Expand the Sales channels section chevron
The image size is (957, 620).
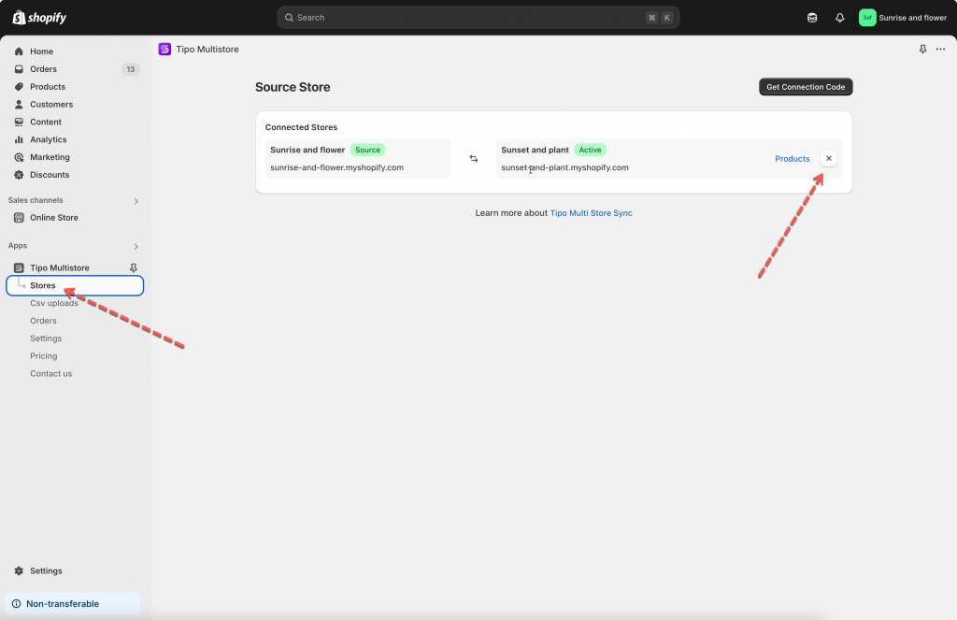[136, 201]
